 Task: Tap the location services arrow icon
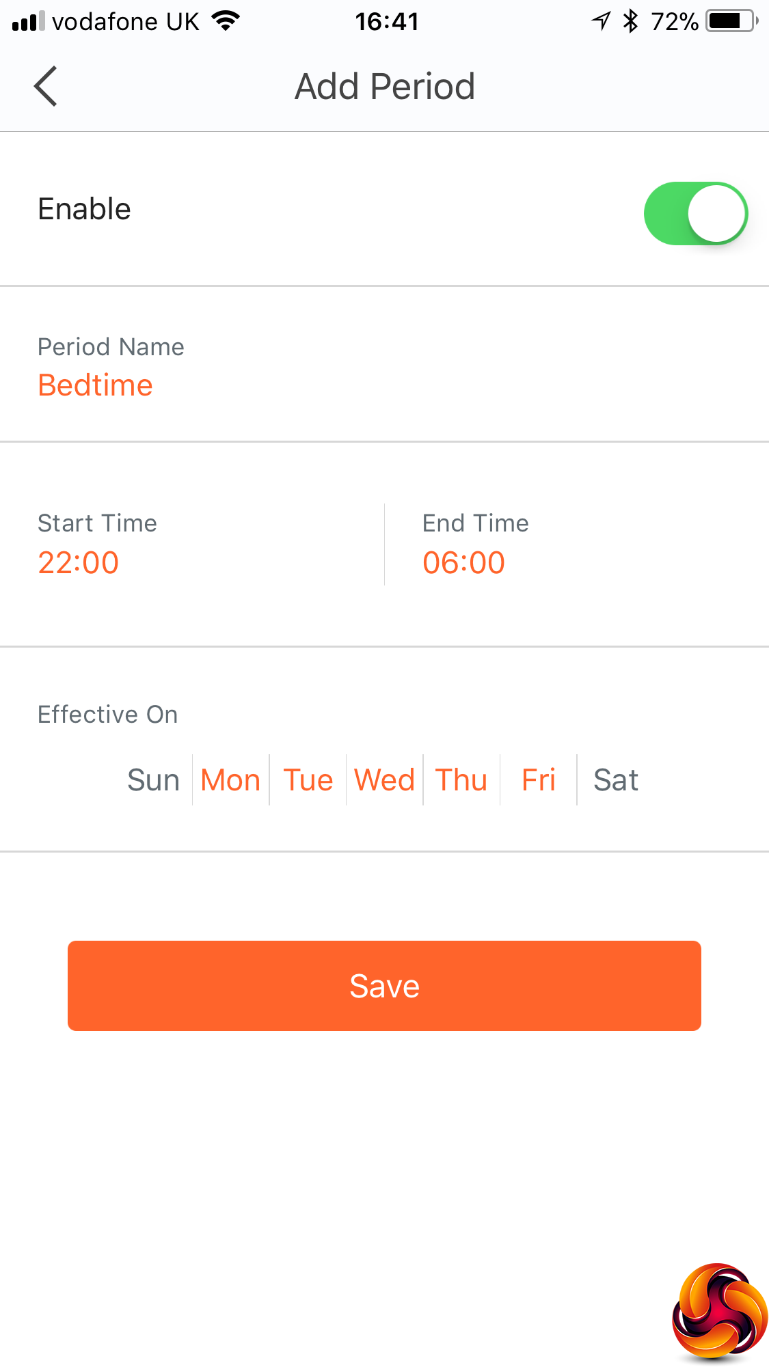[x=601, y=21]
